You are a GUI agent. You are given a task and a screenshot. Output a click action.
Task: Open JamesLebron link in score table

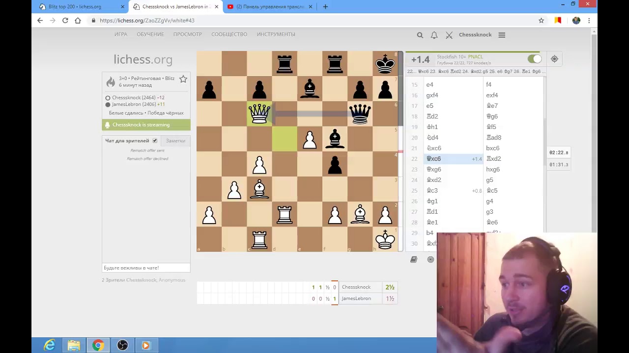[356, 299]
